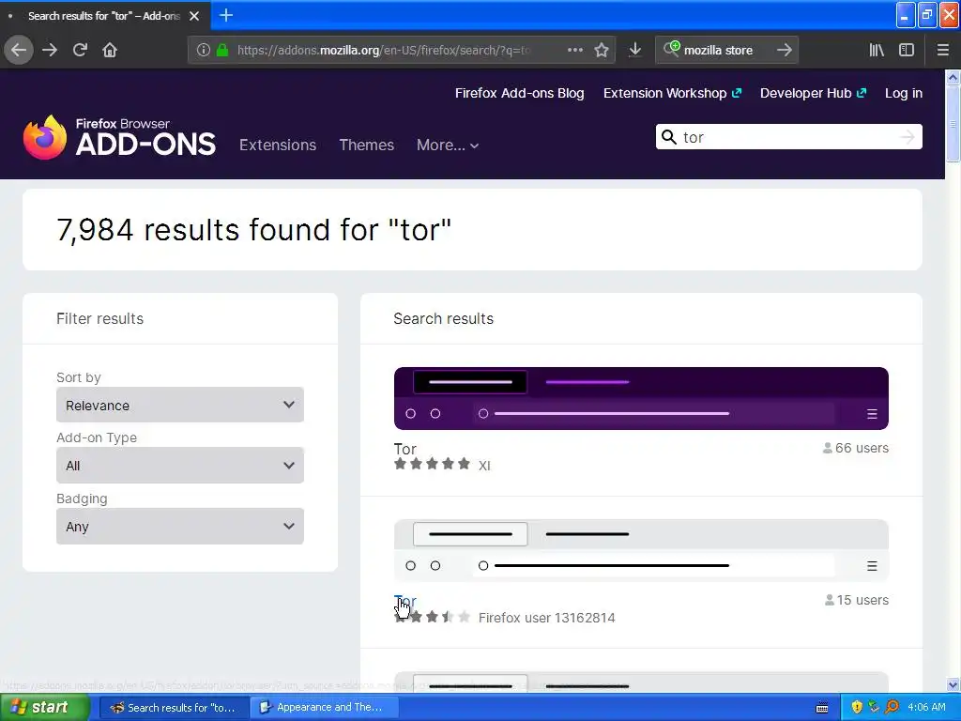Click the orange magnifier tray icon
961x721 pixels.
(892, 707)
